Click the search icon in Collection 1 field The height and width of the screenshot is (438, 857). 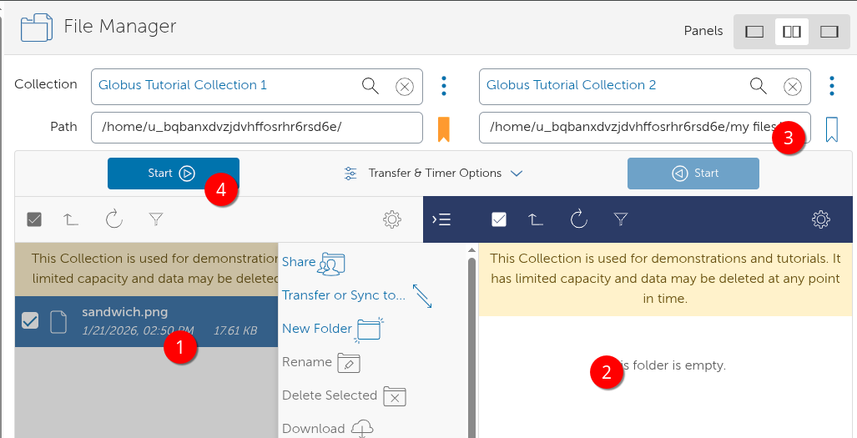coord(370,86)
